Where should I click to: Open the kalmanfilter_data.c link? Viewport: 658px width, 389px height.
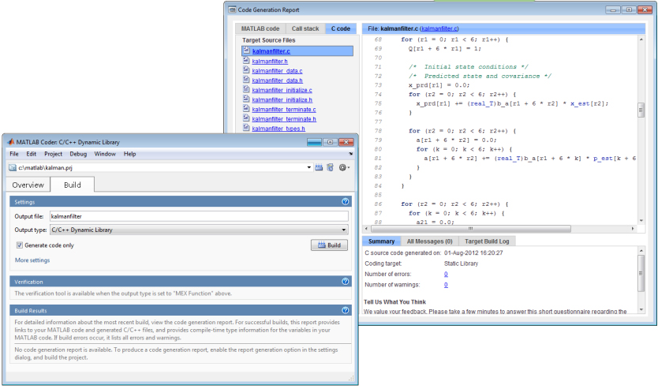click(x=277, y=70)
